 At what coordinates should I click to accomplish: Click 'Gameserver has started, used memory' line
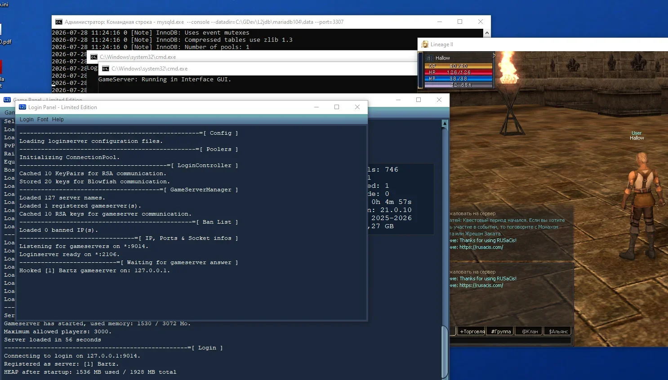[98, 324]
